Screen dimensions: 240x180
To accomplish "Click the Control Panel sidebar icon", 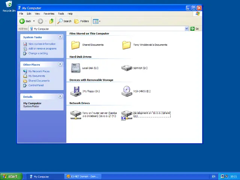I will pos(25,85).
